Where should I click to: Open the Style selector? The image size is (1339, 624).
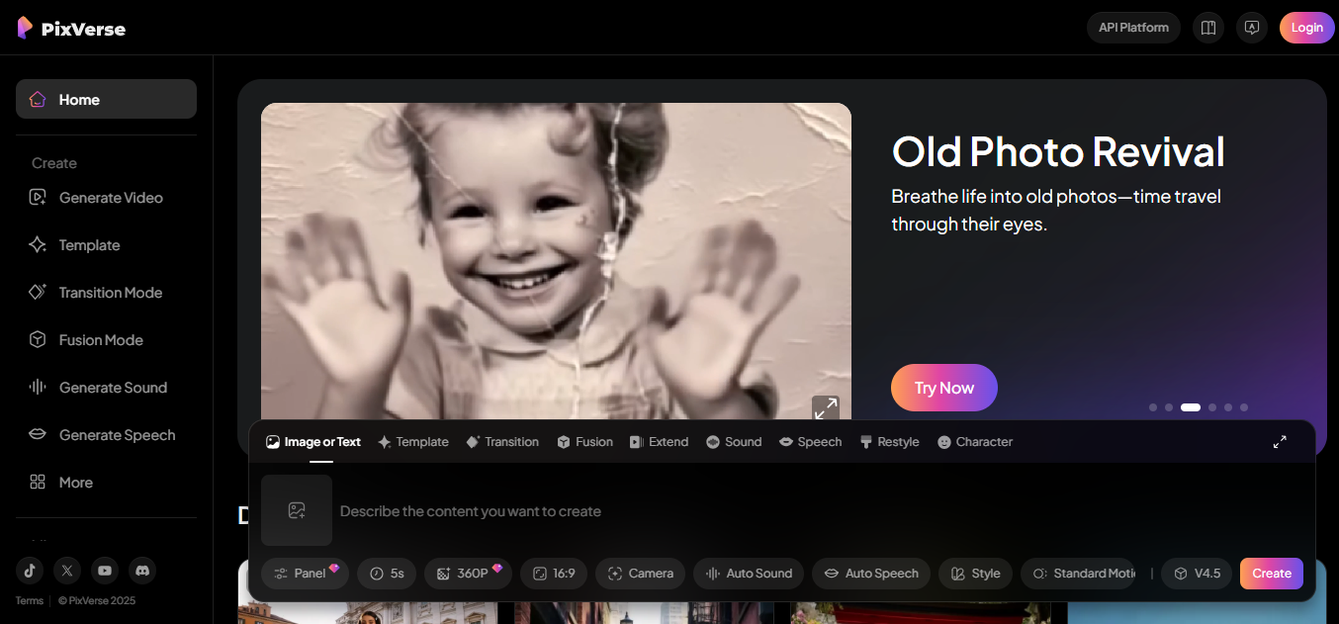pos(974,574)
